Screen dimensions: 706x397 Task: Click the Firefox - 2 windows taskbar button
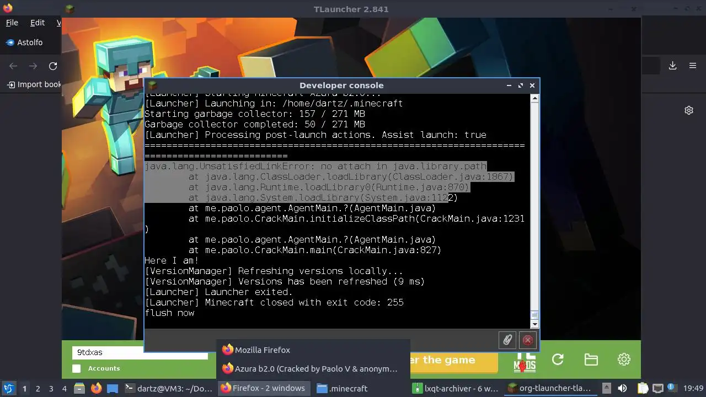(x=265, y=388)
